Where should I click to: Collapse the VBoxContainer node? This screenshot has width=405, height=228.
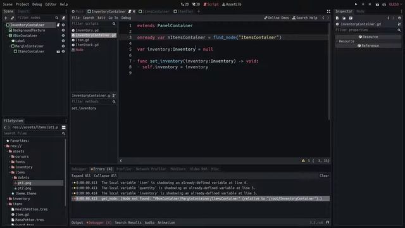(x=7, y=35)
